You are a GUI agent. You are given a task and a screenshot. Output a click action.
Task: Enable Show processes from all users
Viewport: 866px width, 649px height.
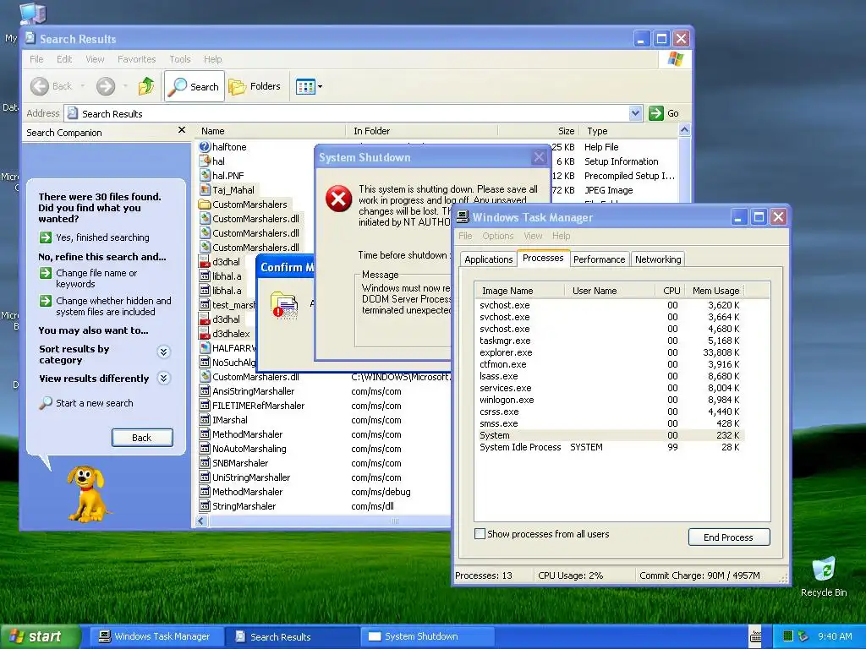[480, 534]
